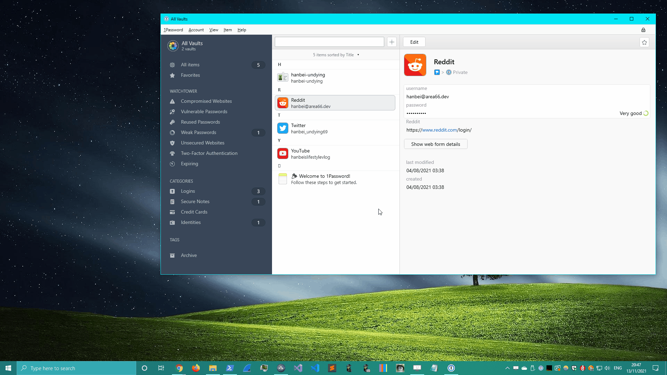Open the 1Password menu

coord(173,30)
